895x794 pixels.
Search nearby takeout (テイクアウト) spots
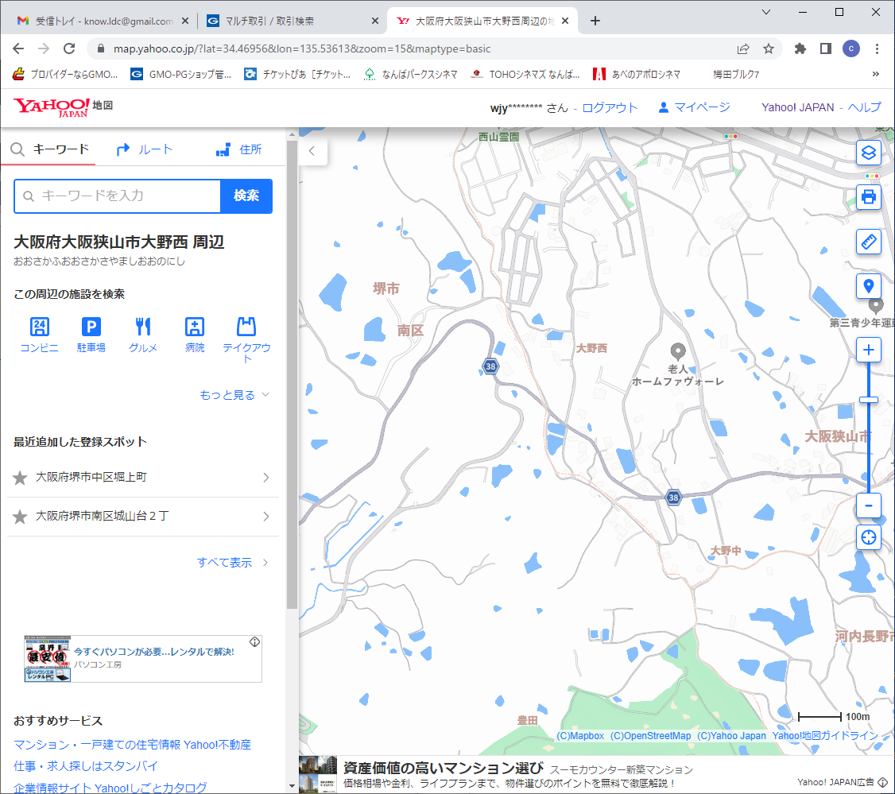(246, 338)
